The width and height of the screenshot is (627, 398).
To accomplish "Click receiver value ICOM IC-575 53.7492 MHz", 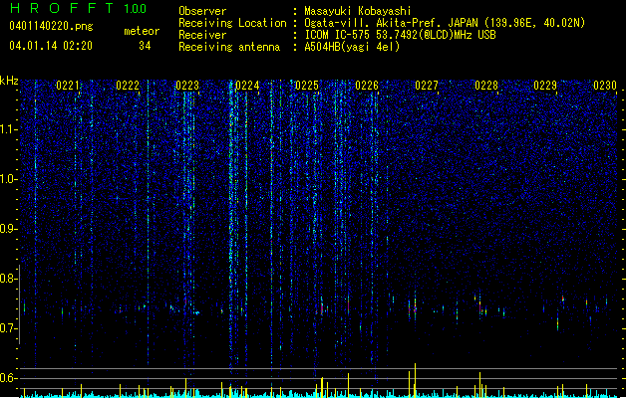I will click(400, 35).
